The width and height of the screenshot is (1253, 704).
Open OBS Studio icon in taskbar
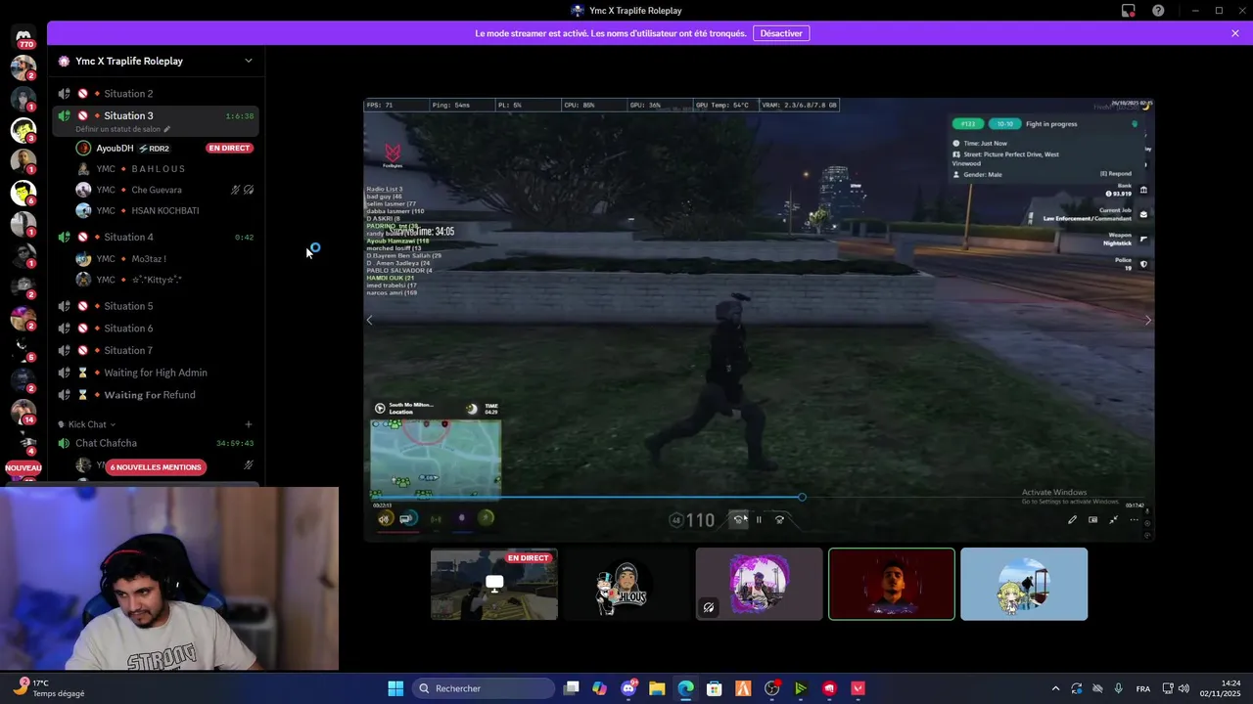point(772,688)
